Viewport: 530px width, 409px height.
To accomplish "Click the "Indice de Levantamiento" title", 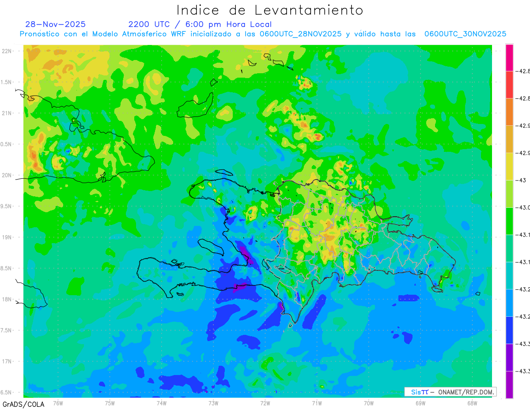I will coord(270,10).
